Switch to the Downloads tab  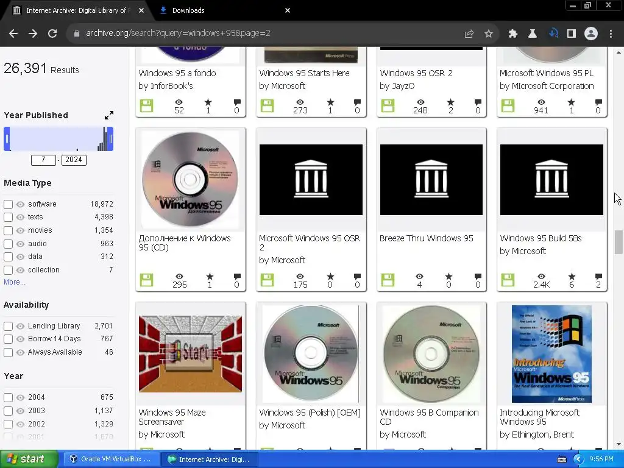223,10
